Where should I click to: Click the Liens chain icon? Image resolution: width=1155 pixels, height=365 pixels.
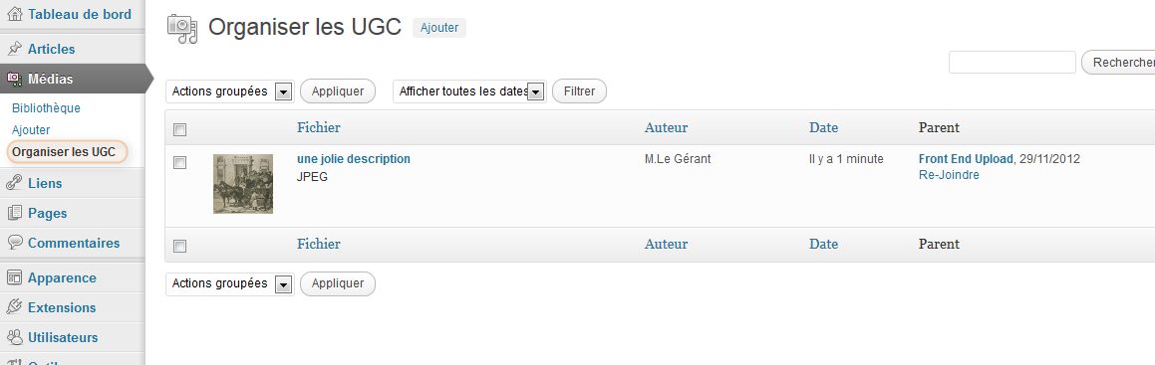14,183
